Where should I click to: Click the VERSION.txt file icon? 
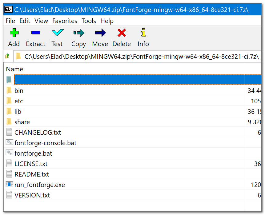click(9, 195)
